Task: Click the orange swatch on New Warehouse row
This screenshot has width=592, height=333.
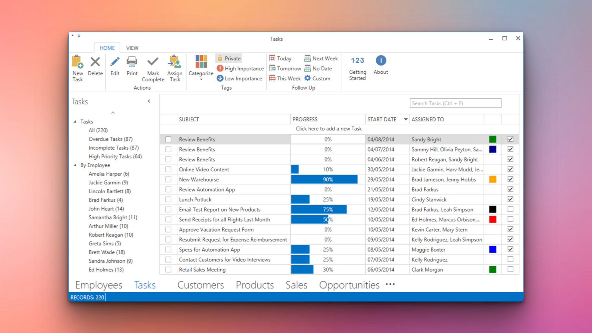Action: [x=493, y=179]
